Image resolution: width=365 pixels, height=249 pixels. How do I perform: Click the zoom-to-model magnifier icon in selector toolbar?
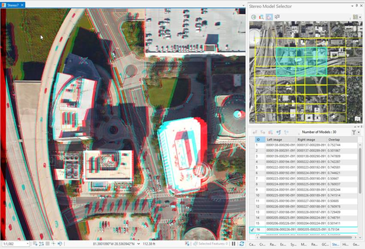262,17
